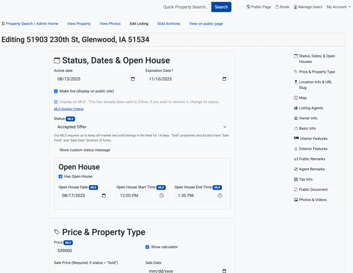Screen dimensions: 353x273
Task: Click clock icon for Open House End Time
Action: [x=220, y=196]
